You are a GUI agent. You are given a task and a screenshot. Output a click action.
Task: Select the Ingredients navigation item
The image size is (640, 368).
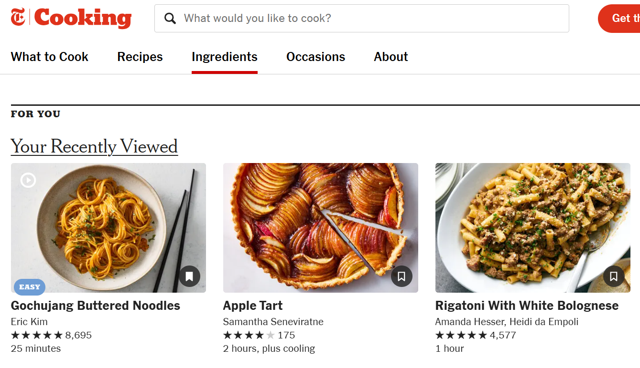pyautogui.click(x=224, y=57)
